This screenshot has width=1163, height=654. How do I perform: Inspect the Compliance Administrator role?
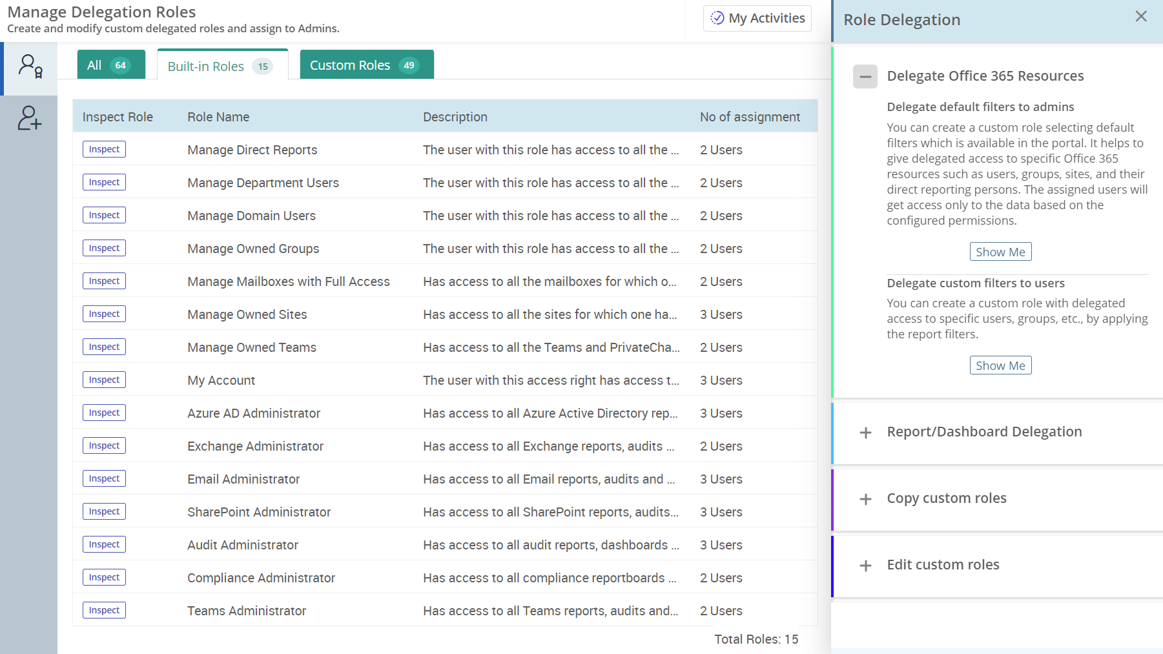(x=104, y=577)
